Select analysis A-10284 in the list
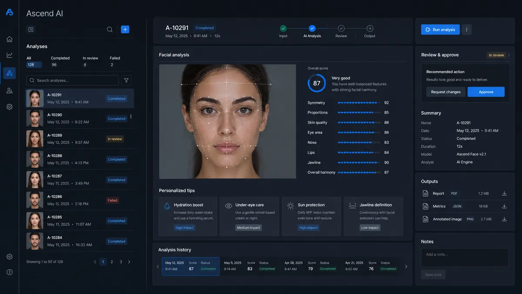This screenshot has width=522, height=294. [x=80, y=241]
